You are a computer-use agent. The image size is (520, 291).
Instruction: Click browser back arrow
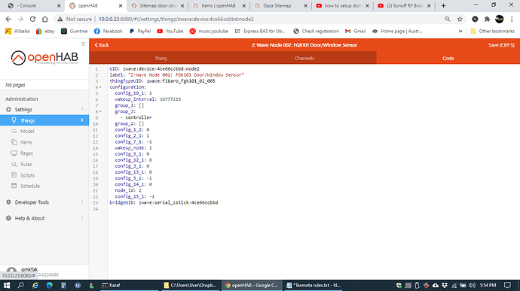pos(8,20)
